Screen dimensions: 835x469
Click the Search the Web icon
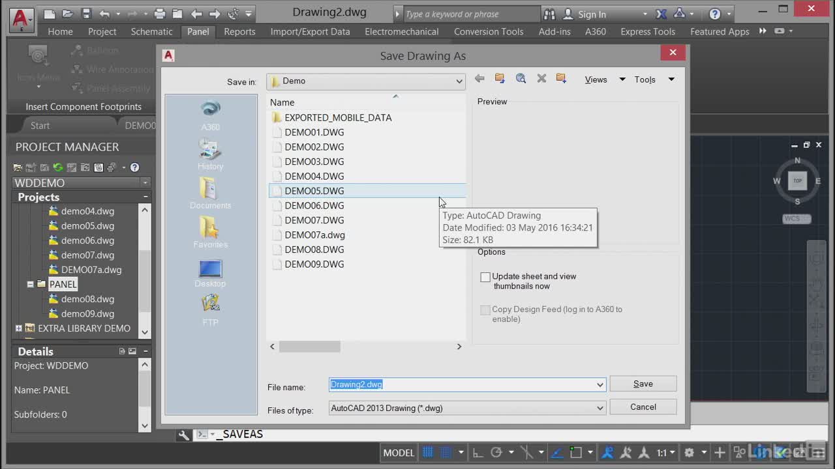(521, 79)
